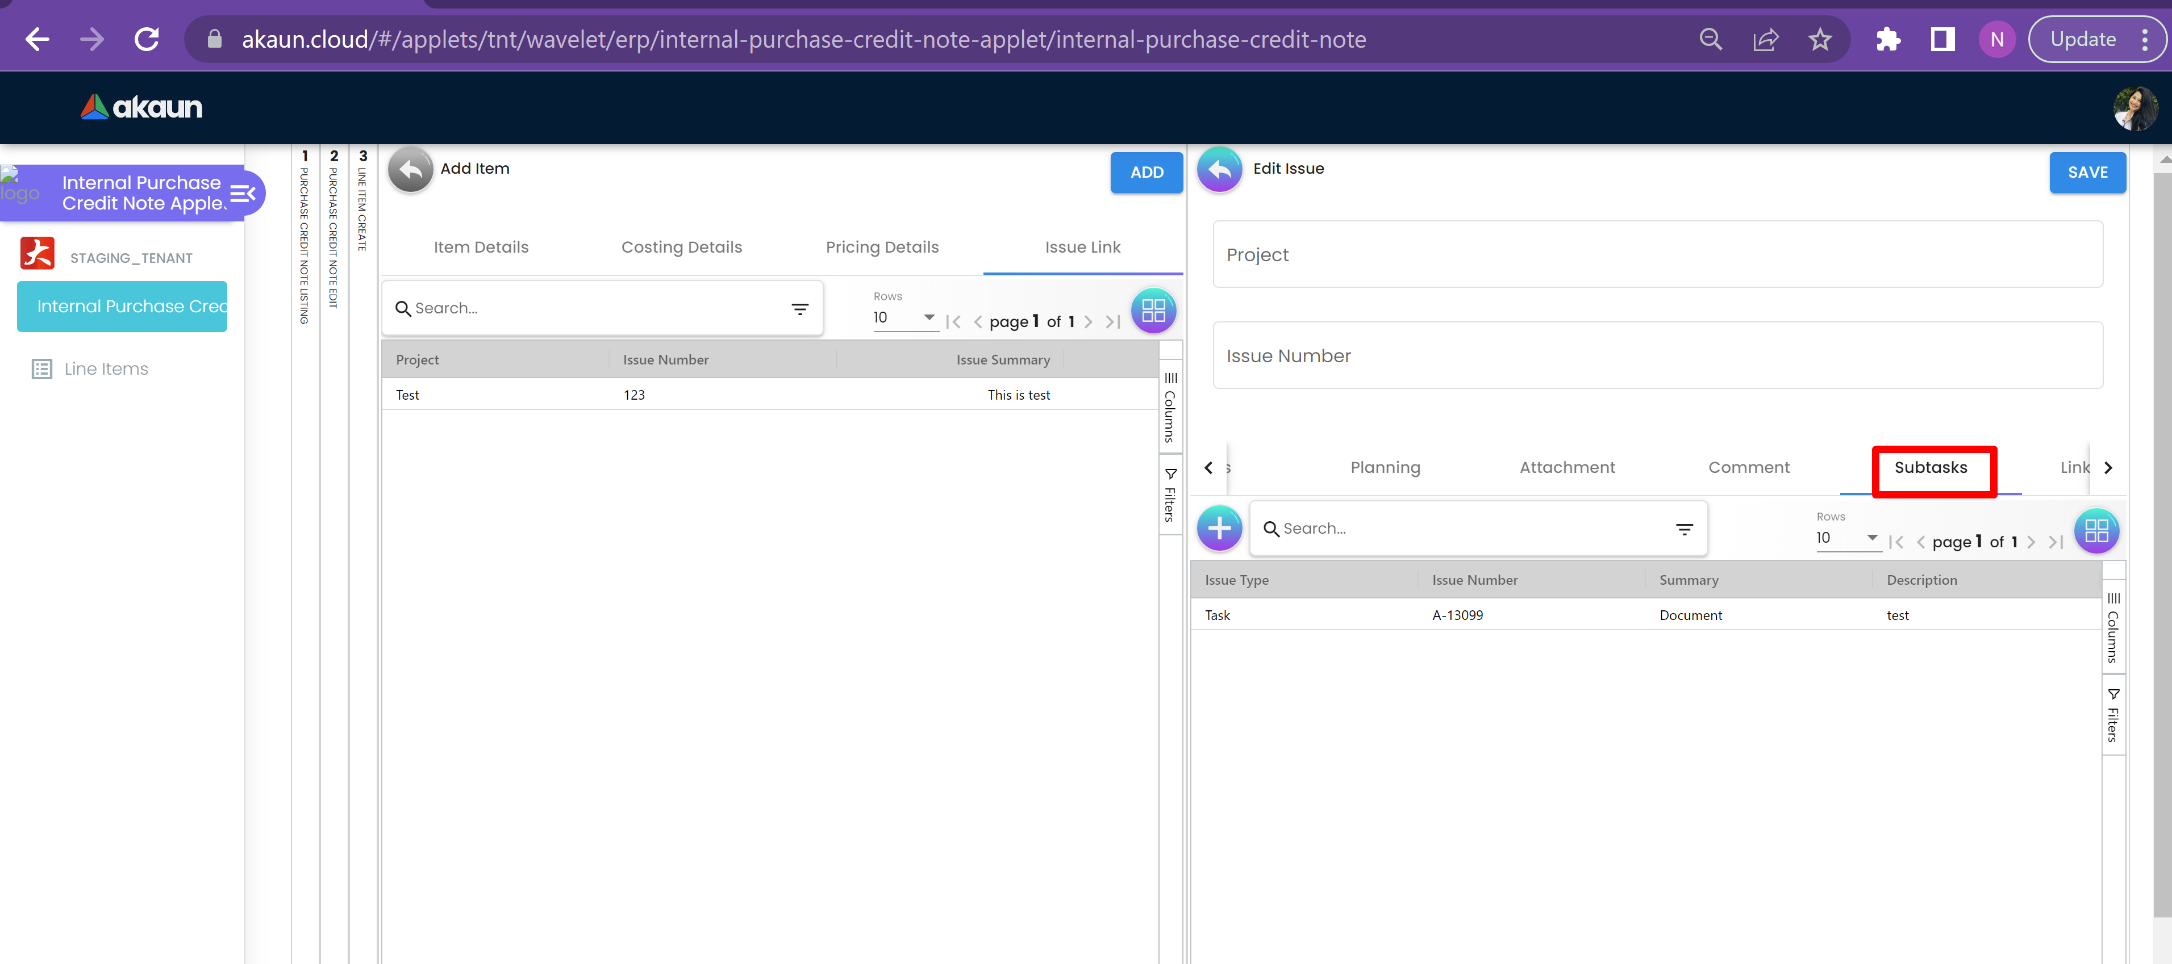Click the plus icon to add subtask
Screen dimensions: 2172x964
point(1219,529)
